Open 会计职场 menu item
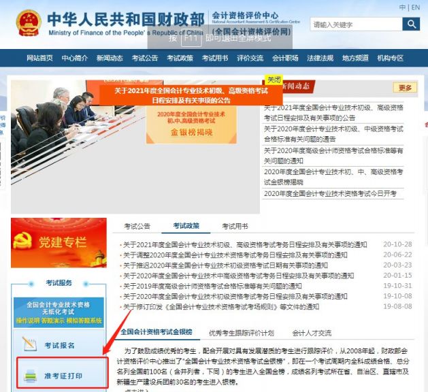Viewport: 428px width, 392px height. tap(285, 58)
